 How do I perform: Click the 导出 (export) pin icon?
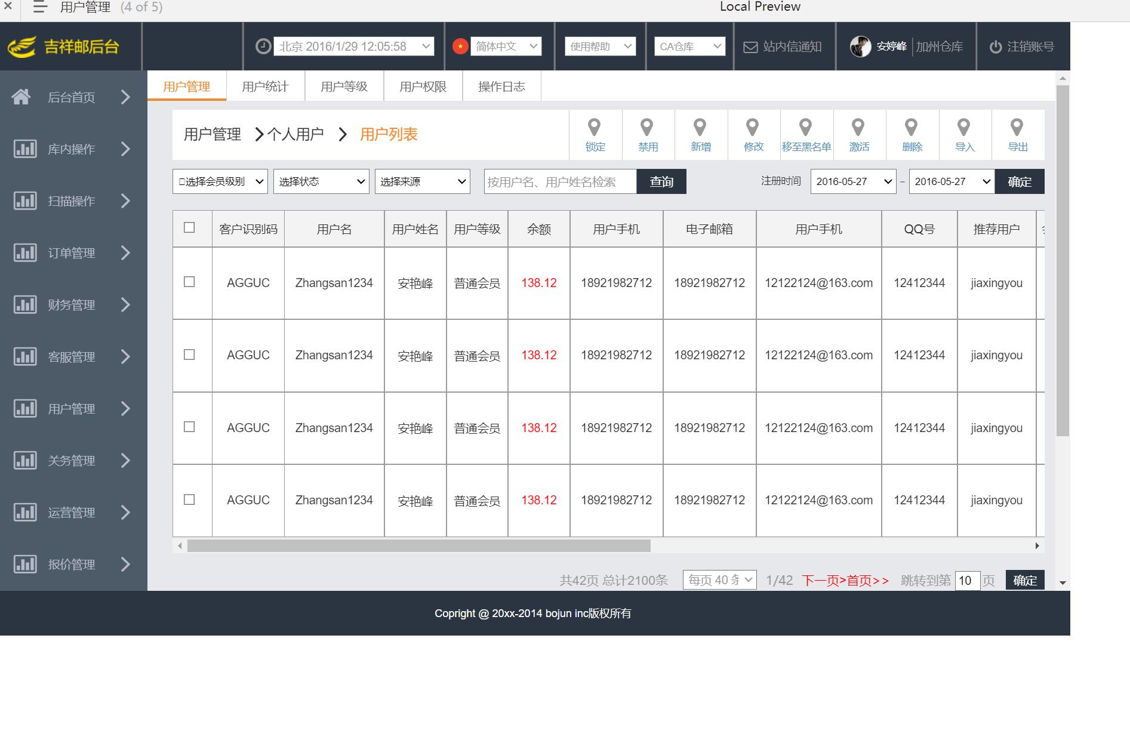pos(1017,127)
